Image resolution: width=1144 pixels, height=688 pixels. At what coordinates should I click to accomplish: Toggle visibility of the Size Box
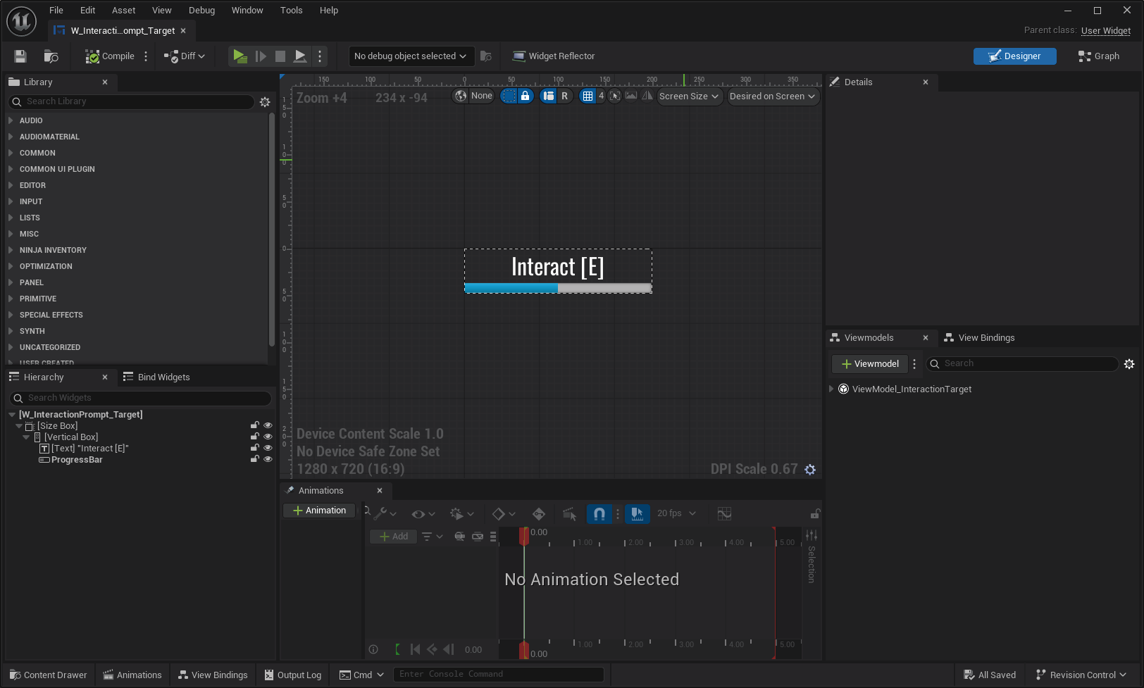268,425
